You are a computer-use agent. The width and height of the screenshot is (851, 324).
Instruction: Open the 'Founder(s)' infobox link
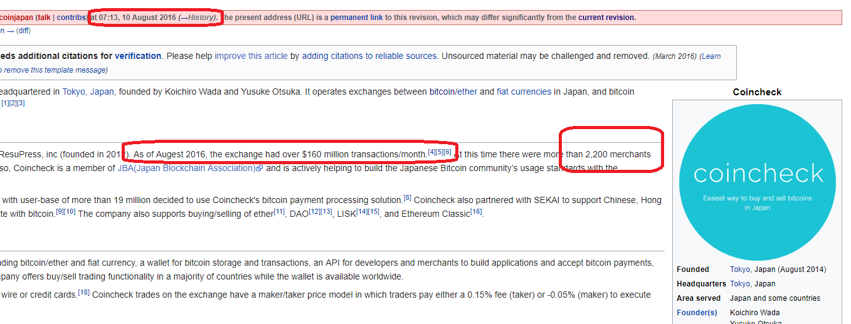coord(697,312)
